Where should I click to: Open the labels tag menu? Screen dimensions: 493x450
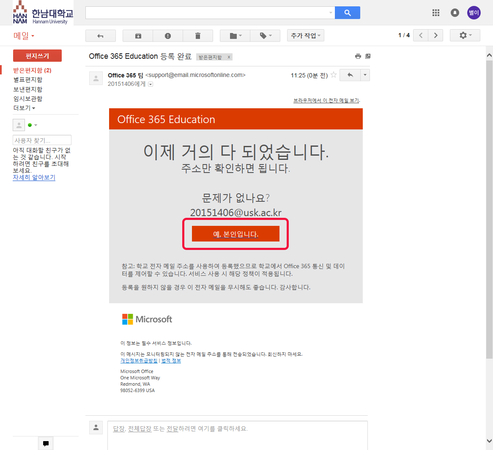266,36
